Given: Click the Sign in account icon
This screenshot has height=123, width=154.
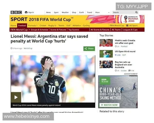Looking at the screenshot, I should 26,12.
